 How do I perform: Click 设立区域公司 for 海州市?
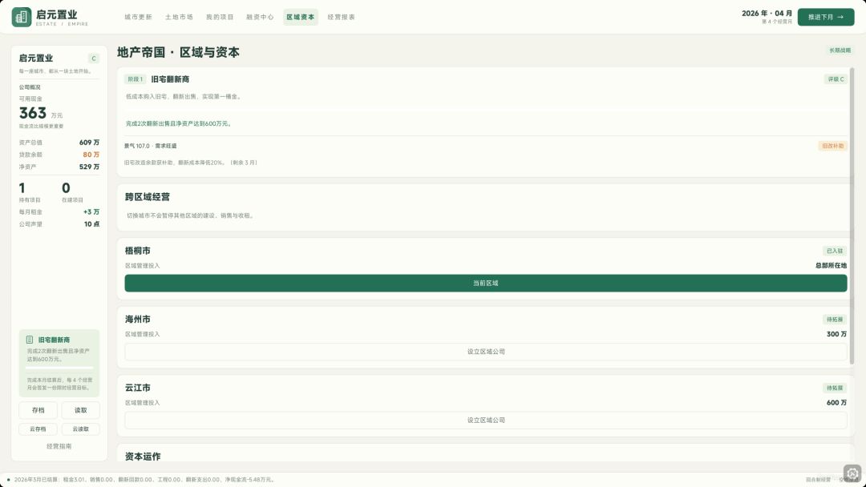click(485, 352)
